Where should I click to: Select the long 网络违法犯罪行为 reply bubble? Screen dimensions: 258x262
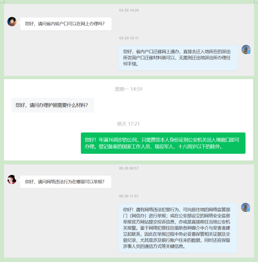pos(178,228)
